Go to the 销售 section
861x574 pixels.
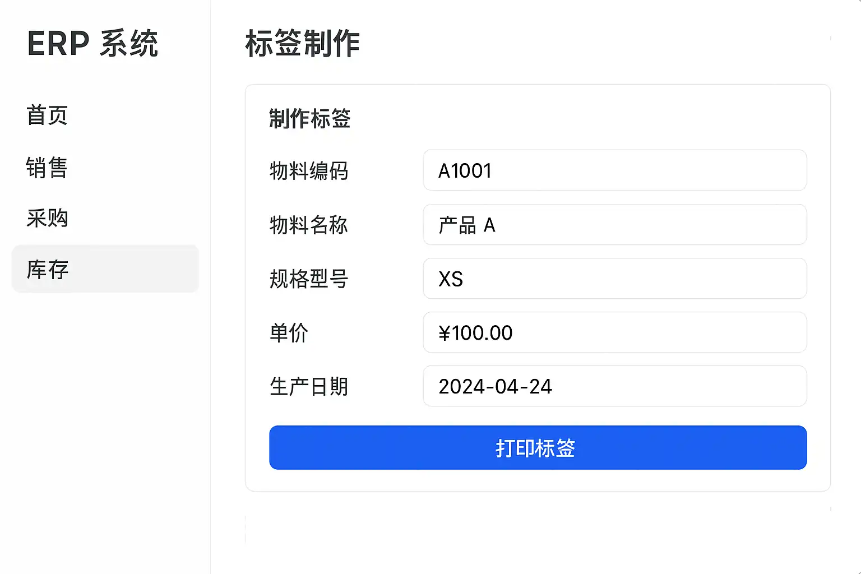click(x=47, y=167)
